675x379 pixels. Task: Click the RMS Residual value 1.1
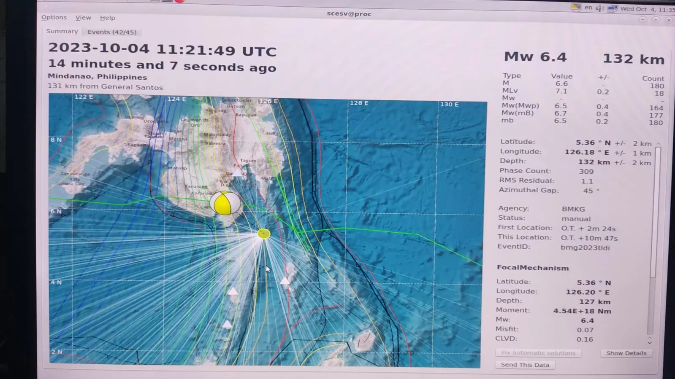(587, 181)
